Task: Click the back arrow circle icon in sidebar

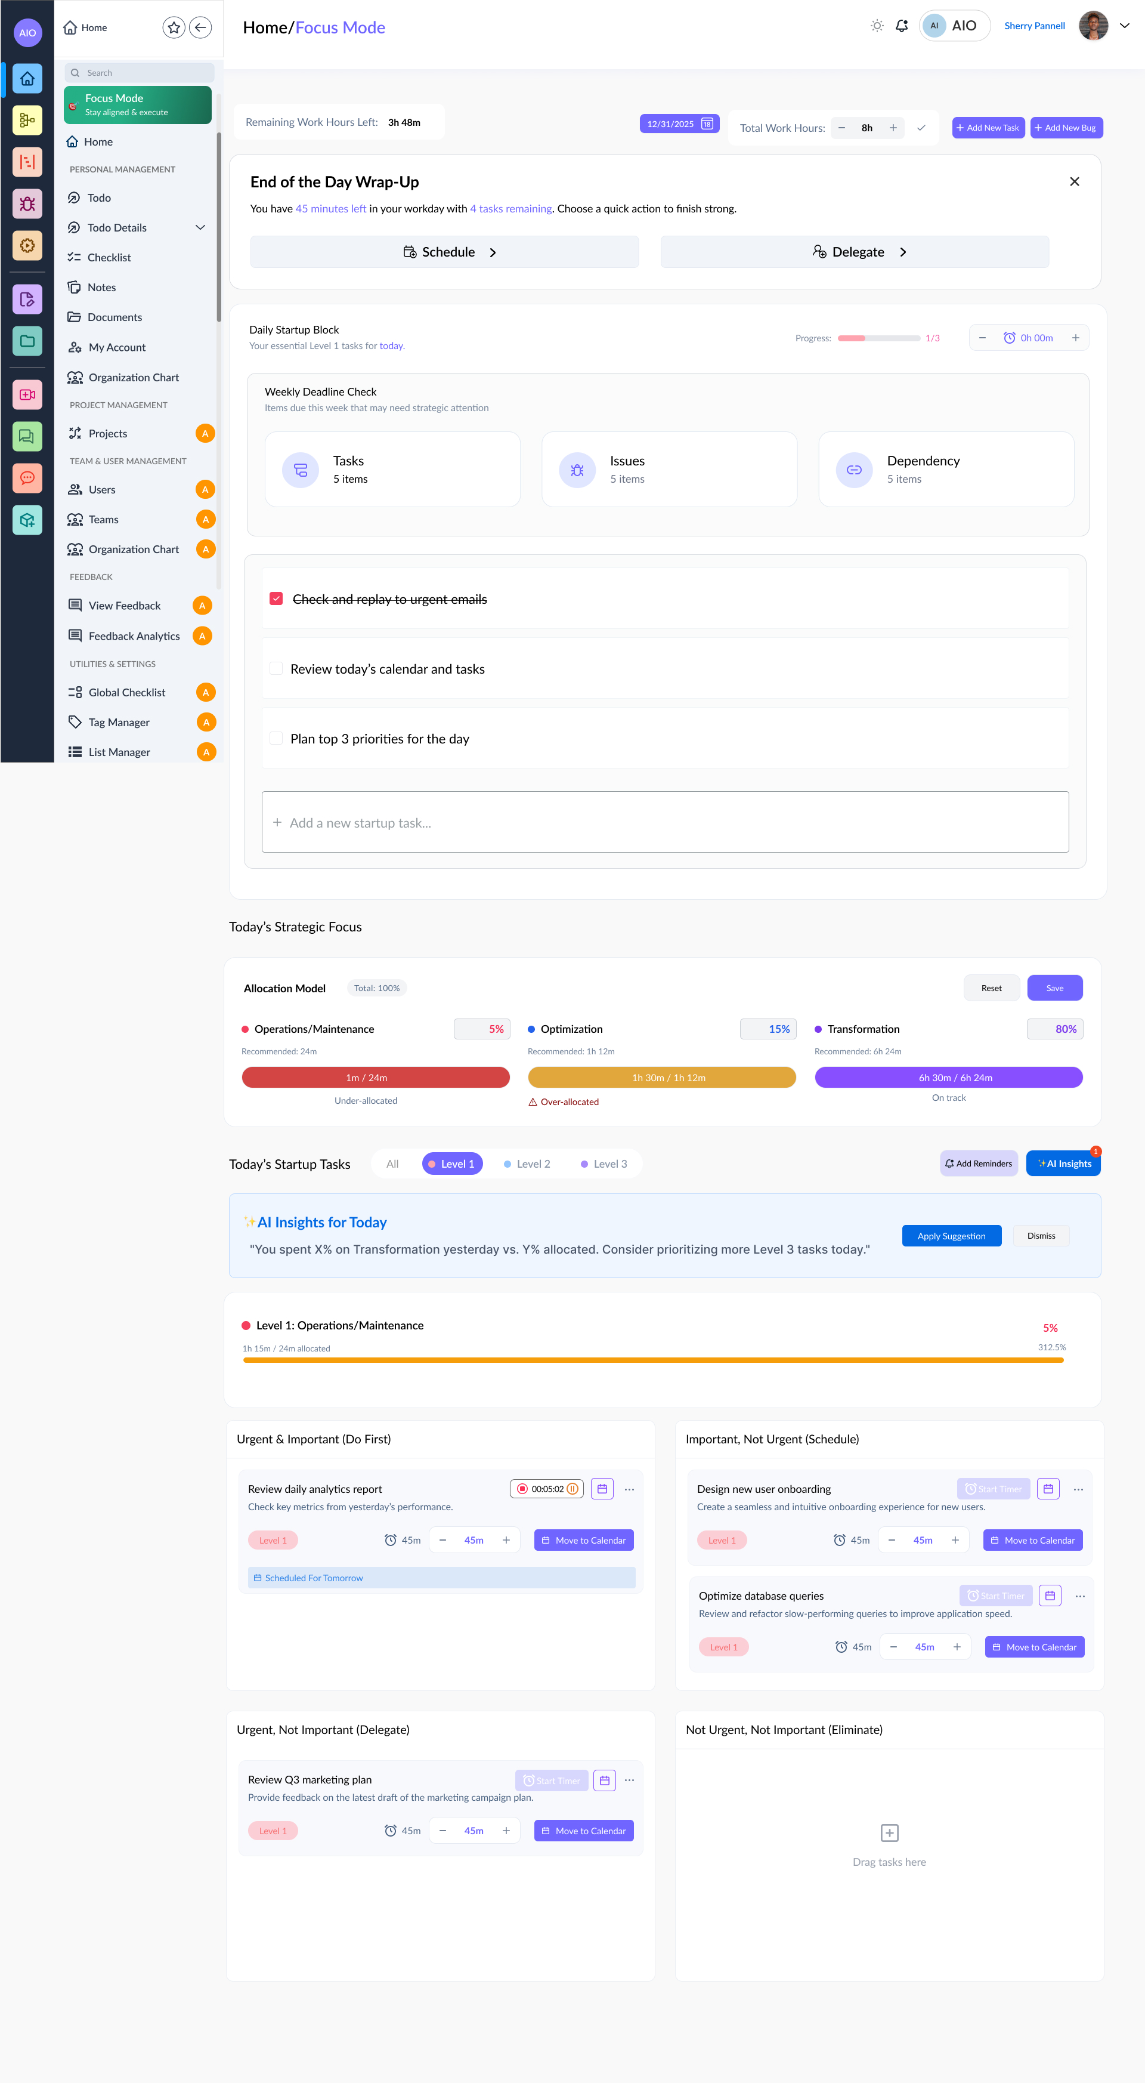Action: [x=200, y=27]
